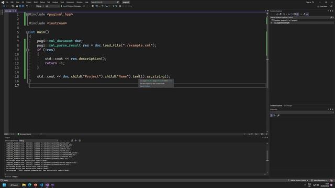The width and height of the screenshot is (335, 188).
Task: Click the Undo toolbar icon
Action: pyautogui.click(x=27, y=6)
